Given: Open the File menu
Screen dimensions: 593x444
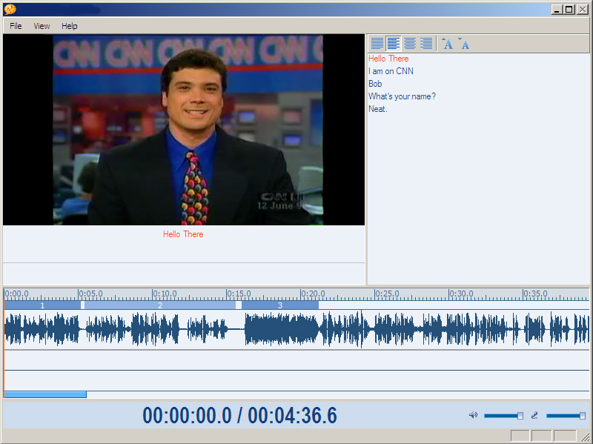Looking at the screenshot, I should pyautogui.click(x=16, y=26).
